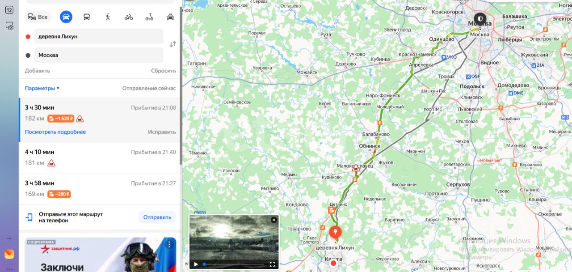Click the Отправить button
Viewport: 572px width, 272px height.
157,217
